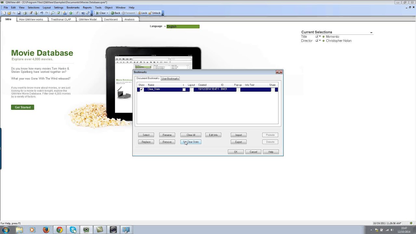
Task: Switch to the User Bookmarks tab
Action: [170, 79]
